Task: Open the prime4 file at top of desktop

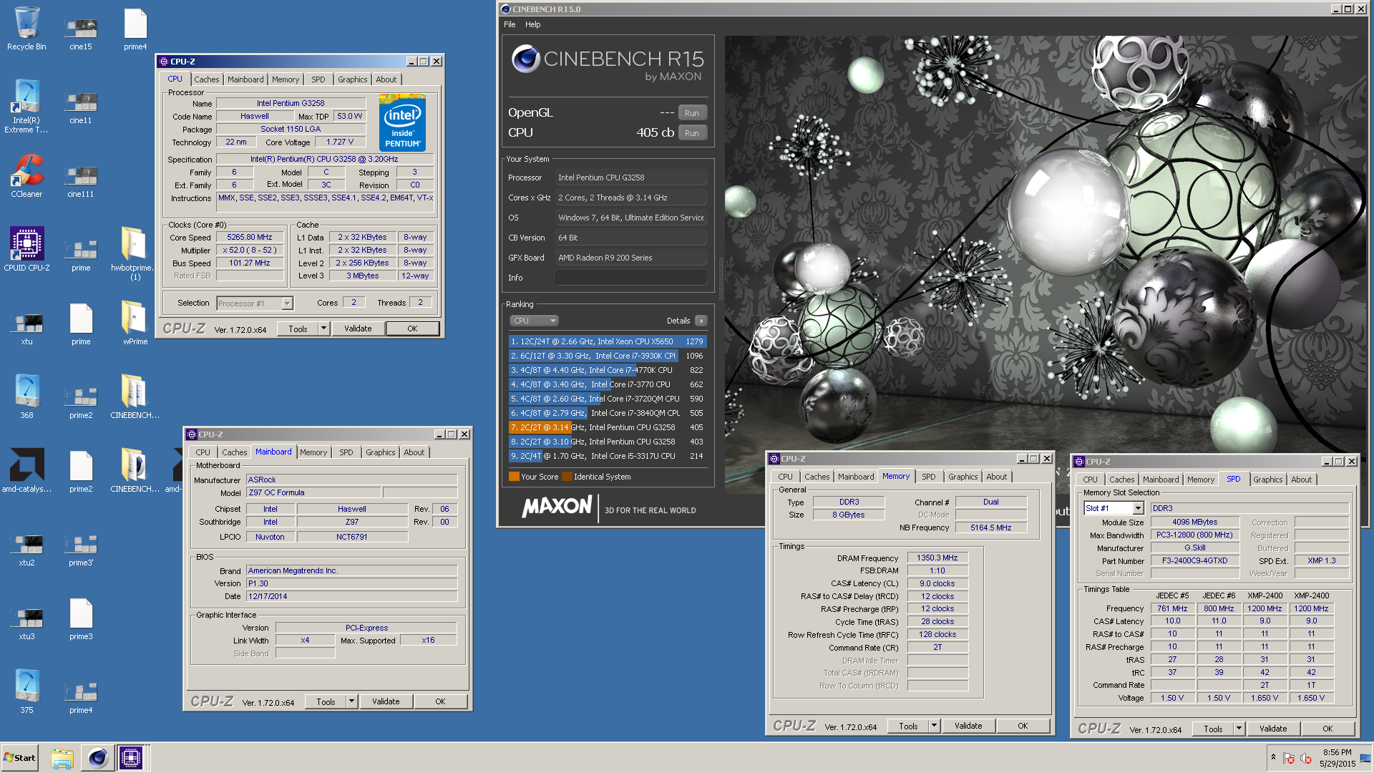Action: coord(135,29)
